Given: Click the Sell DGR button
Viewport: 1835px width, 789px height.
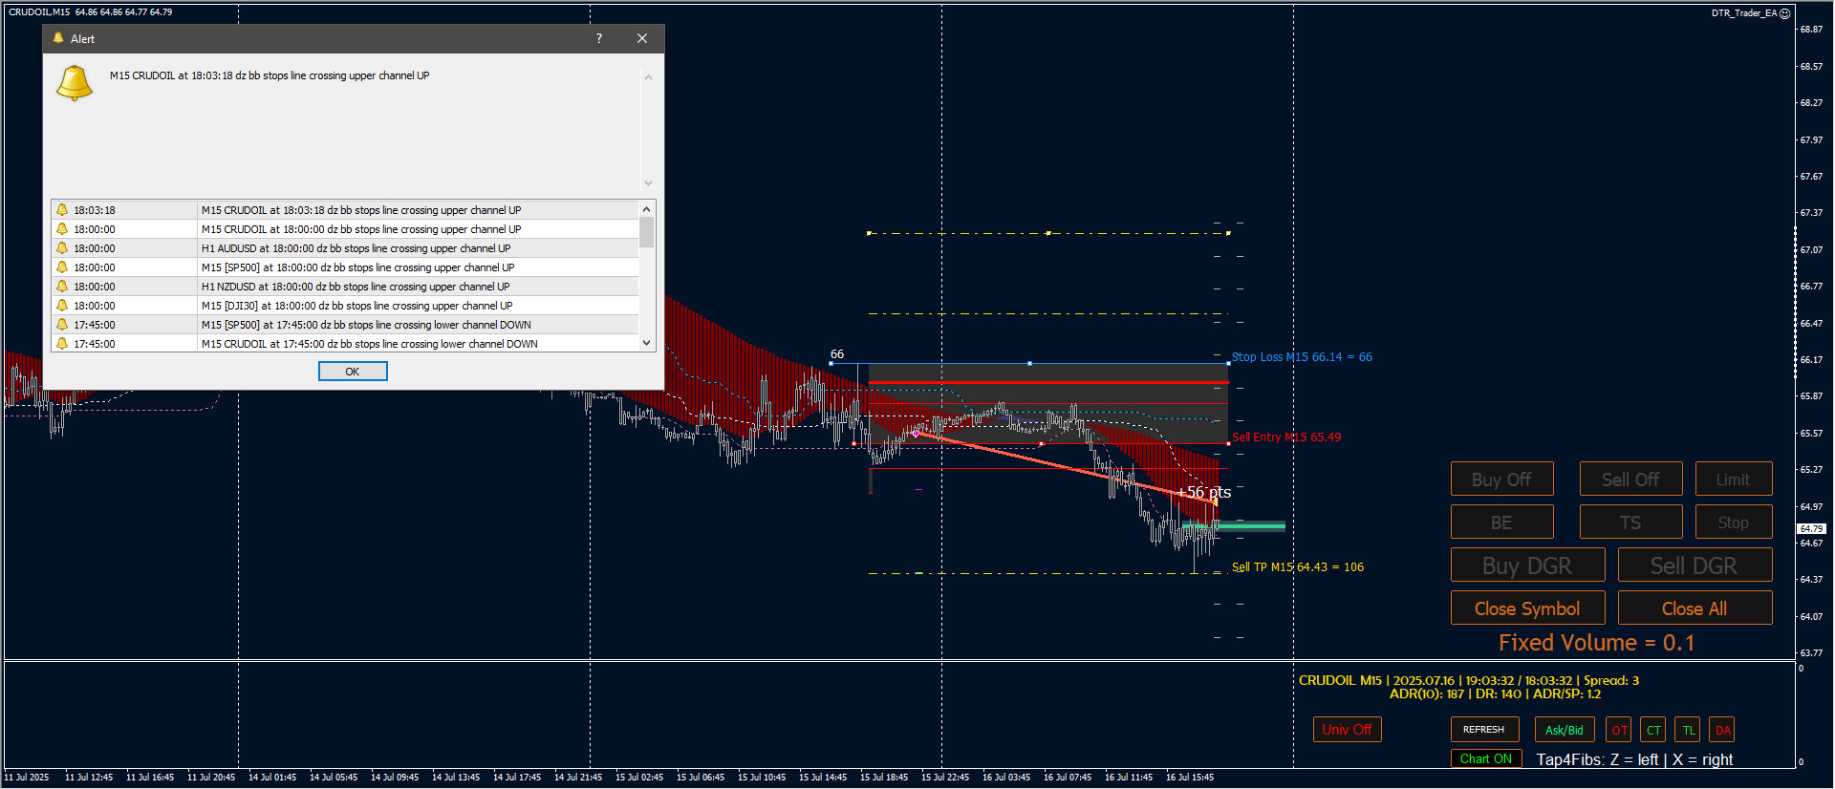Looking at the screenshot, I should [x=1695, y=565].
